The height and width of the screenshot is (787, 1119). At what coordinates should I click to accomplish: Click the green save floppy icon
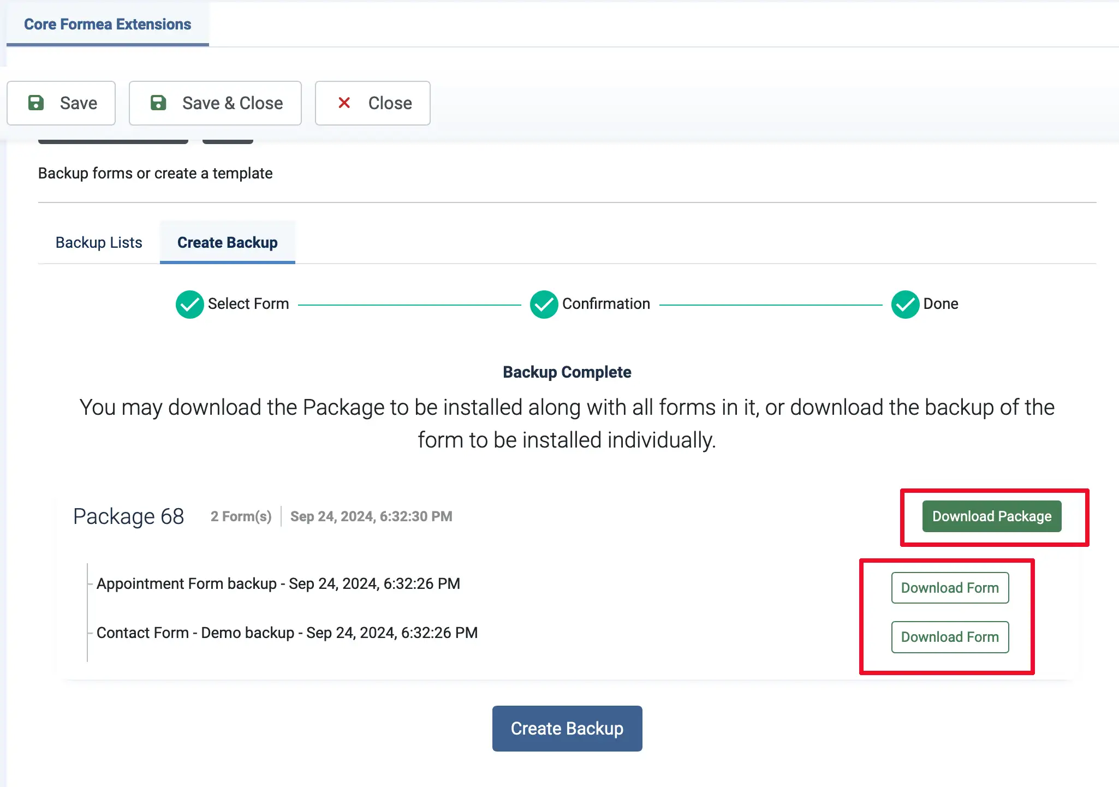36,103
